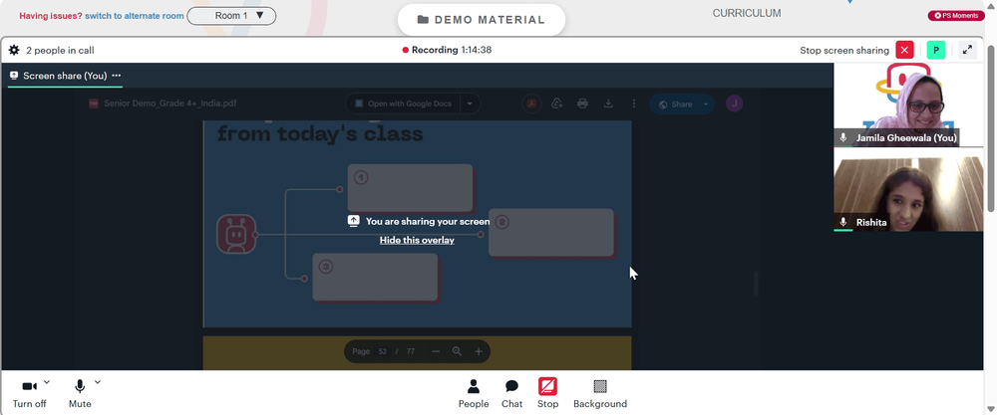The width and height of the screenshot is (997, 415).
Task: Click Senior Demo_Grade 4+_India.pdf filename
Action: [x=170, y=104]
